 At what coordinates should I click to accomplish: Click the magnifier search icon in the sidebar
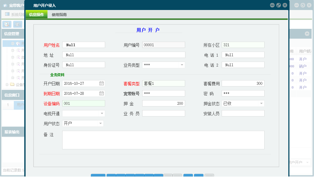click(6, 24)
